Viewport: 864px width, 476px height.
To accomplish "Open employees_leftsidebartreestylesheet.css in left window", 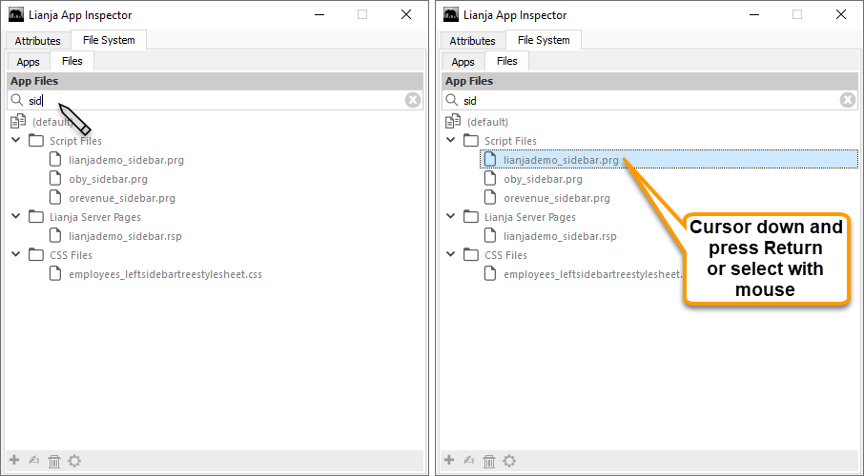I will point(165,274).
